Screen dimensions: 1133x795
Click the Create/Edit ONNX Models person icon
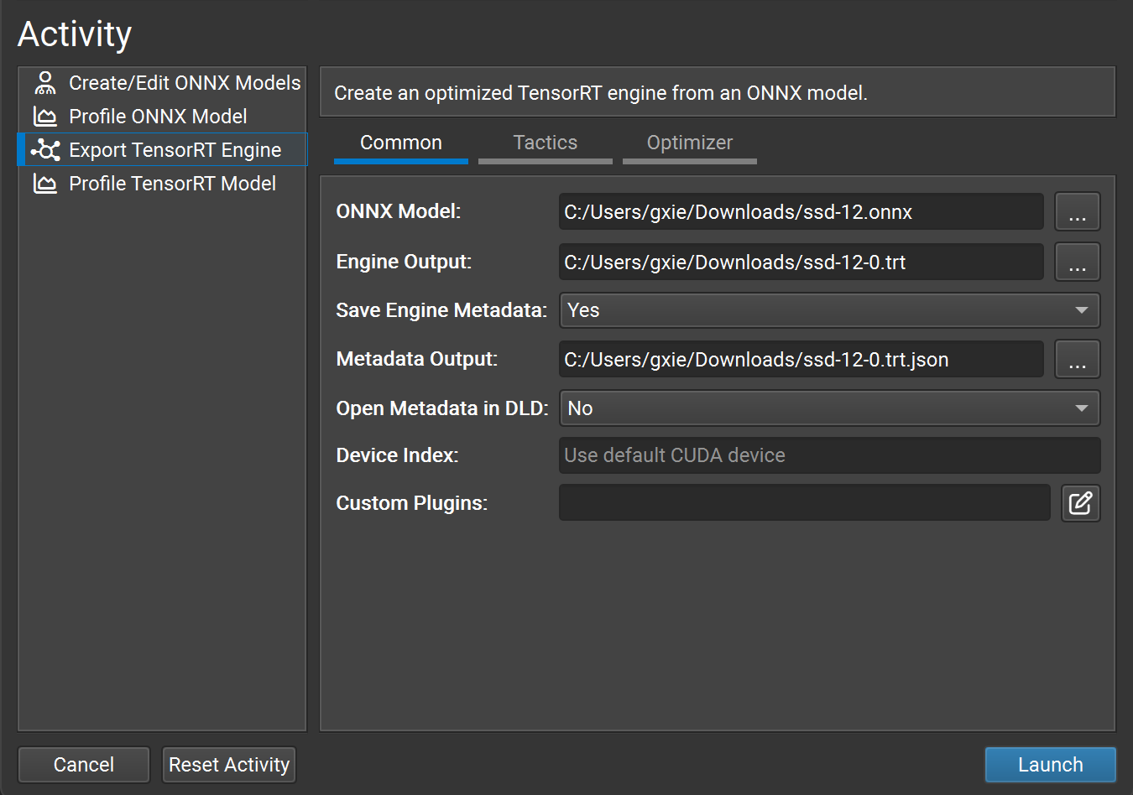pyautogui.click(x=44, y=82)
